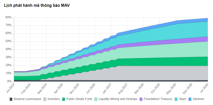Toggle Binance Launchpool series label
Viewport: 213px width, 105px height.
point(27,99)
